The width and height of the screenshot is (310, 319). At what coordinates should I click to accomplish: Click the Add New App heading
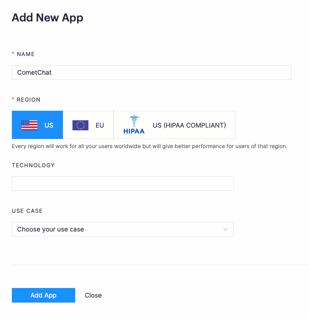[x=47, y=18]
